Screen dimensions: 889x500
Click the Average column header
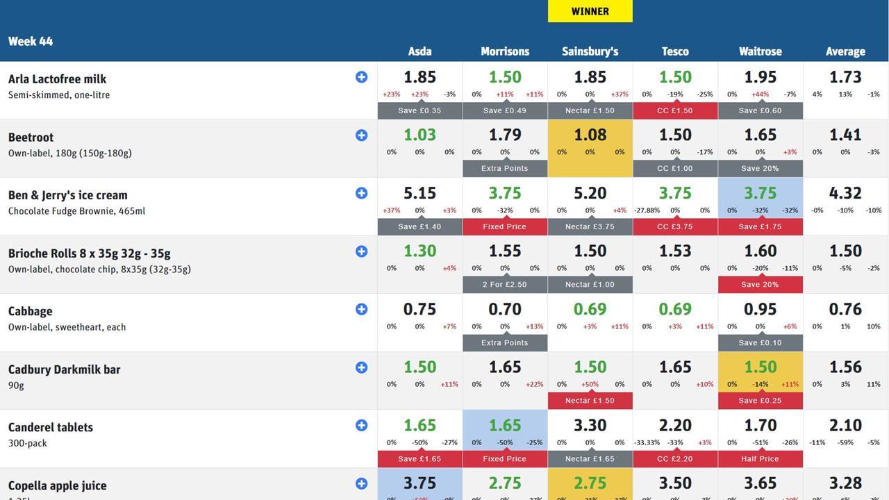pos(845,51)
